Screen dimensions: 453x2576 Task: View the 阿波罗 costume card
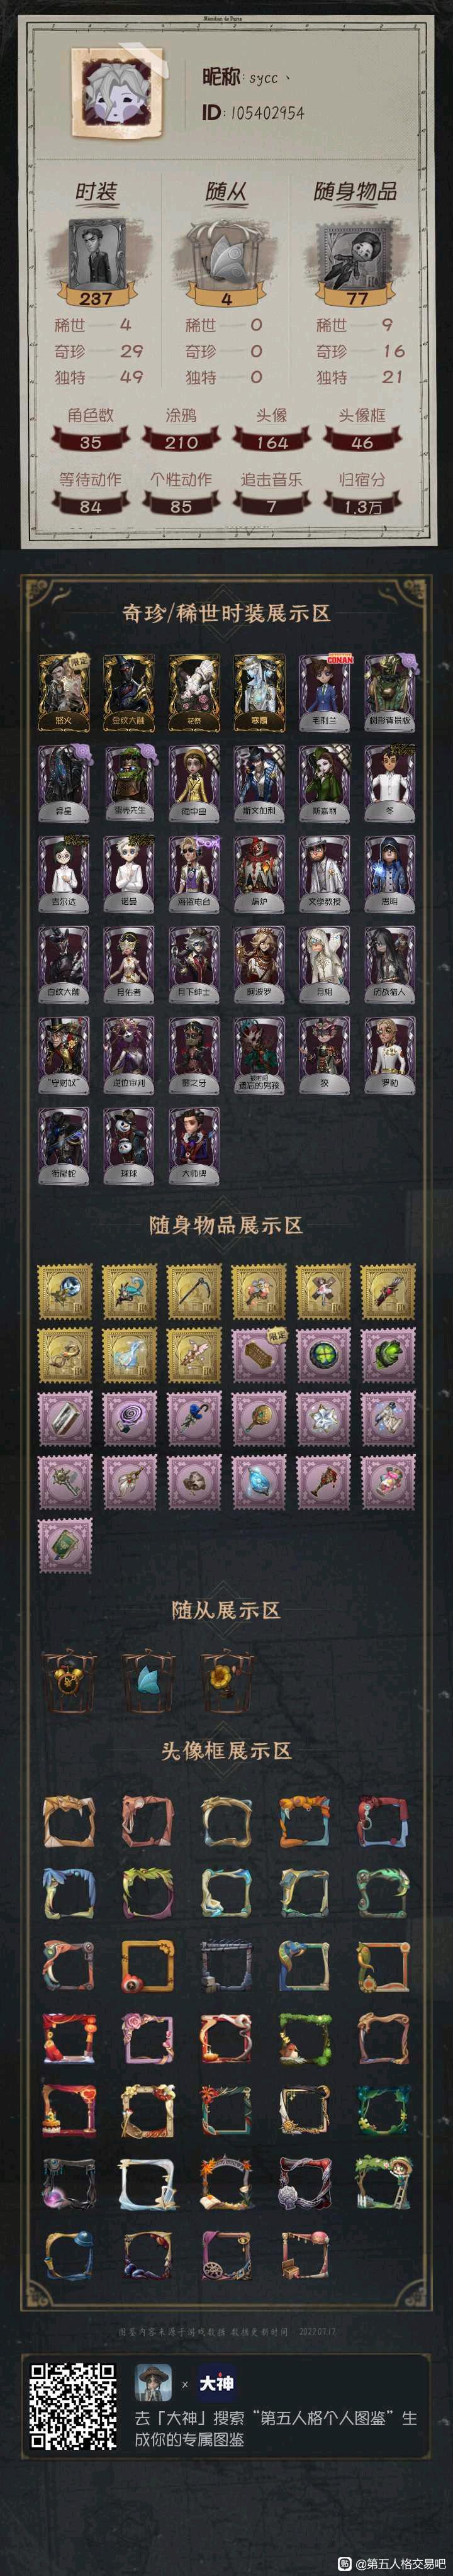[x=259, y=964]
